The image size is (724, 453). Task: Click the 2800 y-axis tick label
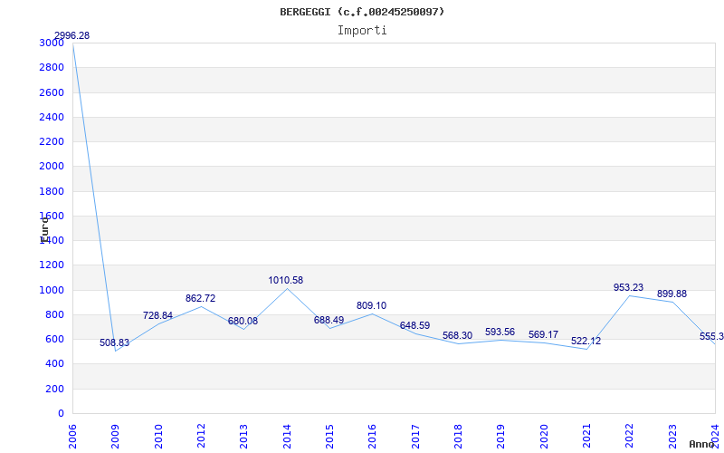(52, 68)
